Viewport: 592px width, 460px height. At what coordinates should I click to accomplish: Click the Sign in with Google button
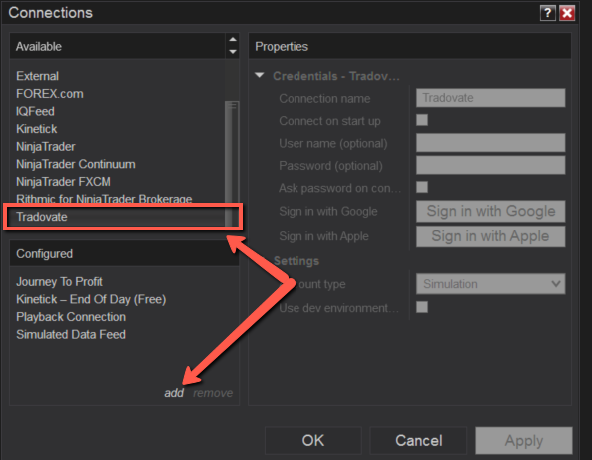tap(491, 211)
